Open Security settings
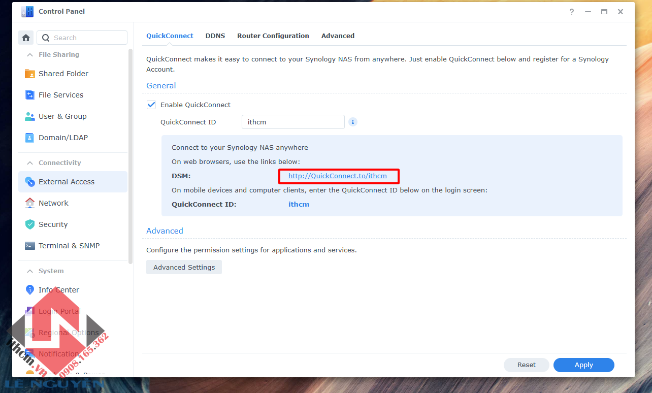Image resolution: width=652 pixels, height=393 pixels. point(73,224)
